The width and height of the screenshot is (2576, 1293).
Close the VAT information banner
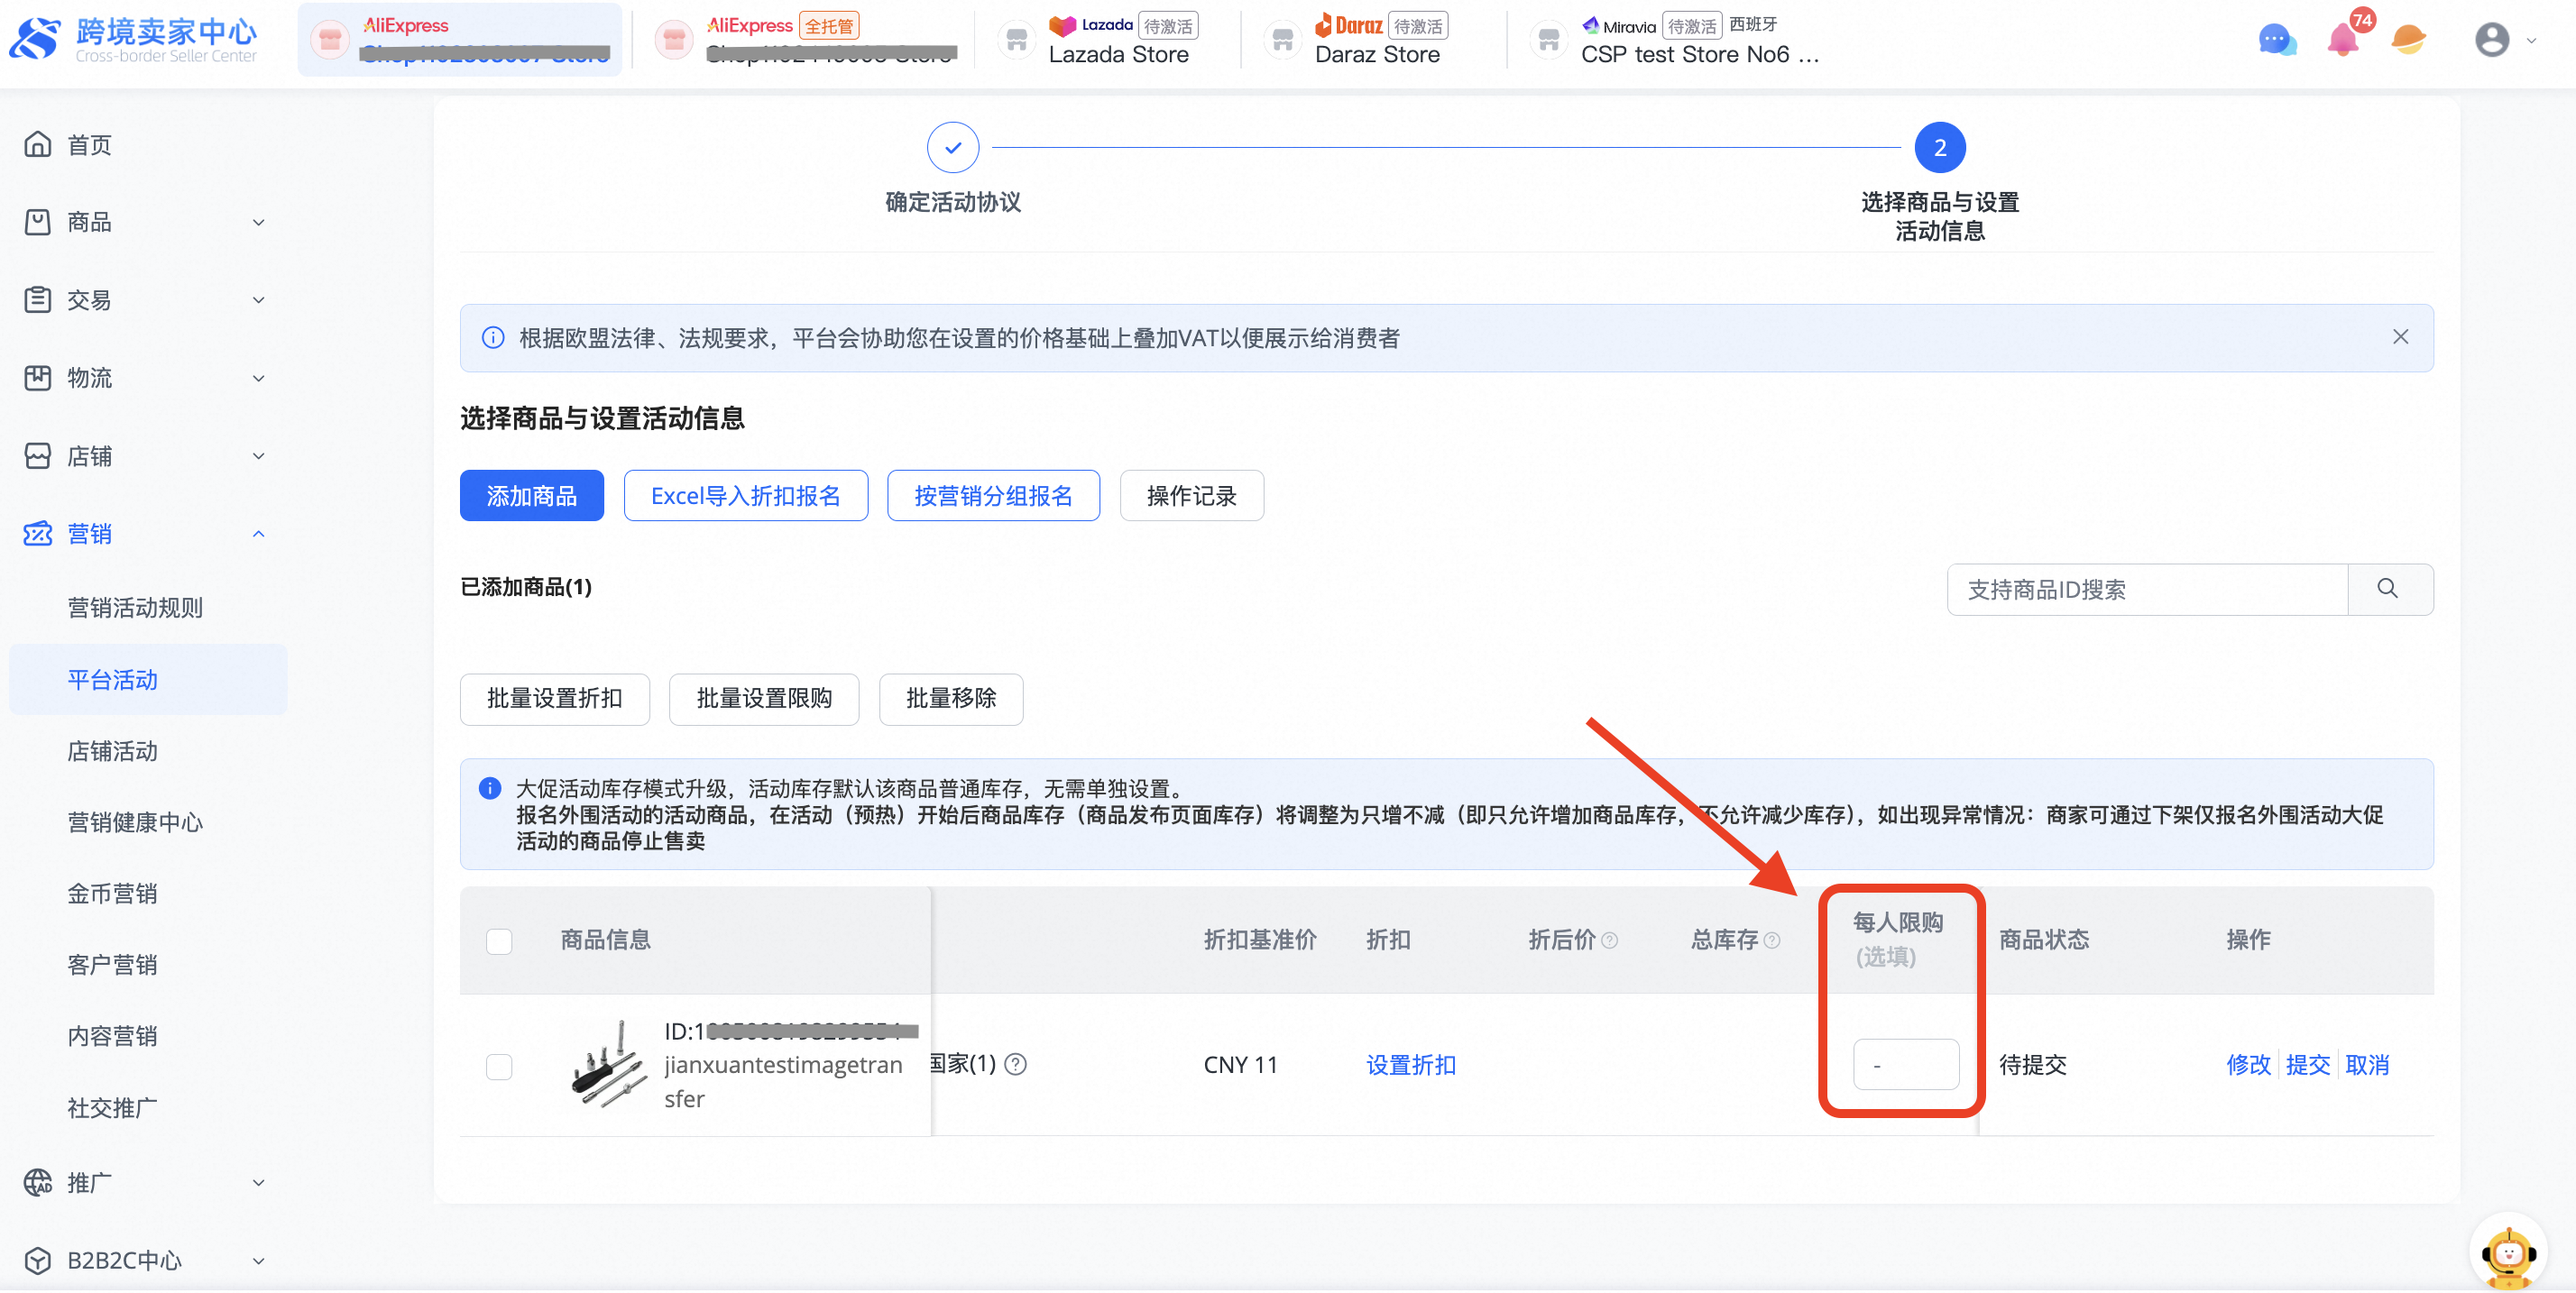click(x=2400, y=337)
